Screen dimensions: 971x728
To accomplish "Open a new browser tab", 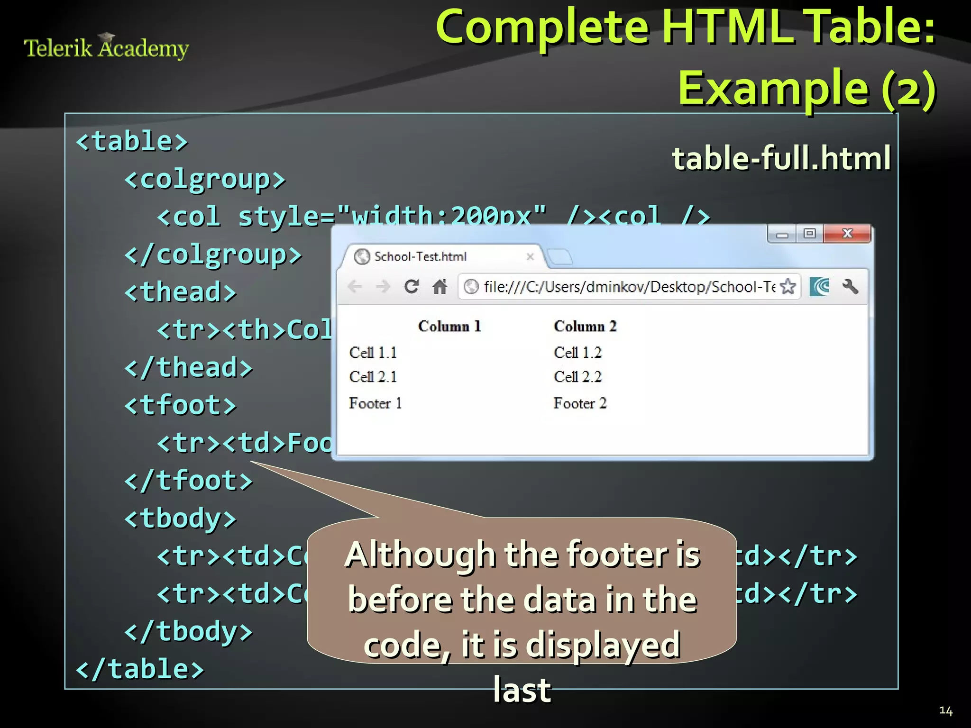I will [x=560, y=257].
